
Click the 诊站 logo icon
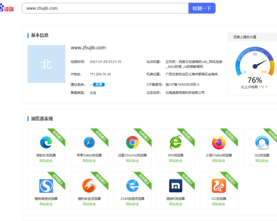(x=7, y=8)
